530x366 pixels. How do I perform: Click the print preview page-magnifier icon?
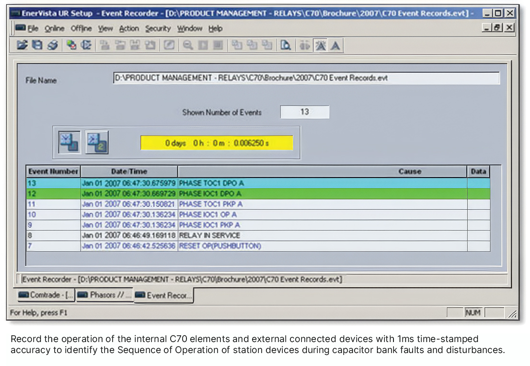[x=286, y=45]
